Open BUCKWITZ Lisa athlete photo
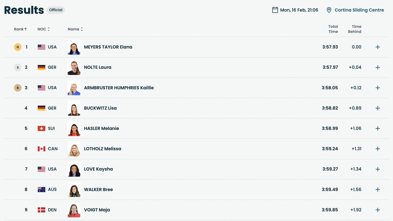 [74, 108]
